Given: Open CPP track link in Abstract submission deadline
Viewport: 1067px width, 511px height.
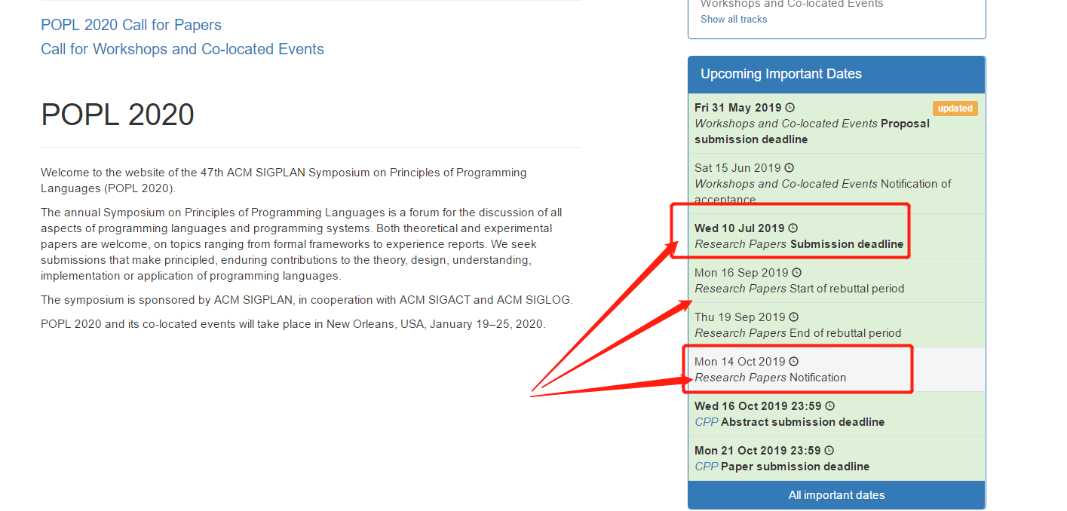Looking at the screenshot, I should pos(706,422).
